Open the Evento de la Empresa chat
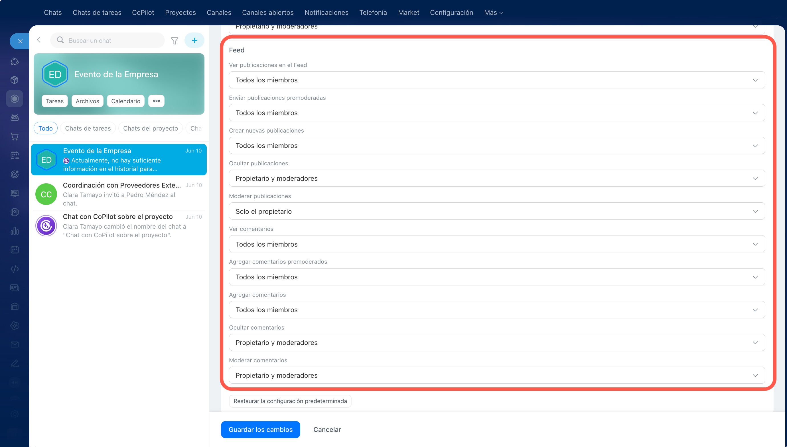Viewport: 787px width, 447px height. click(119, 160)
